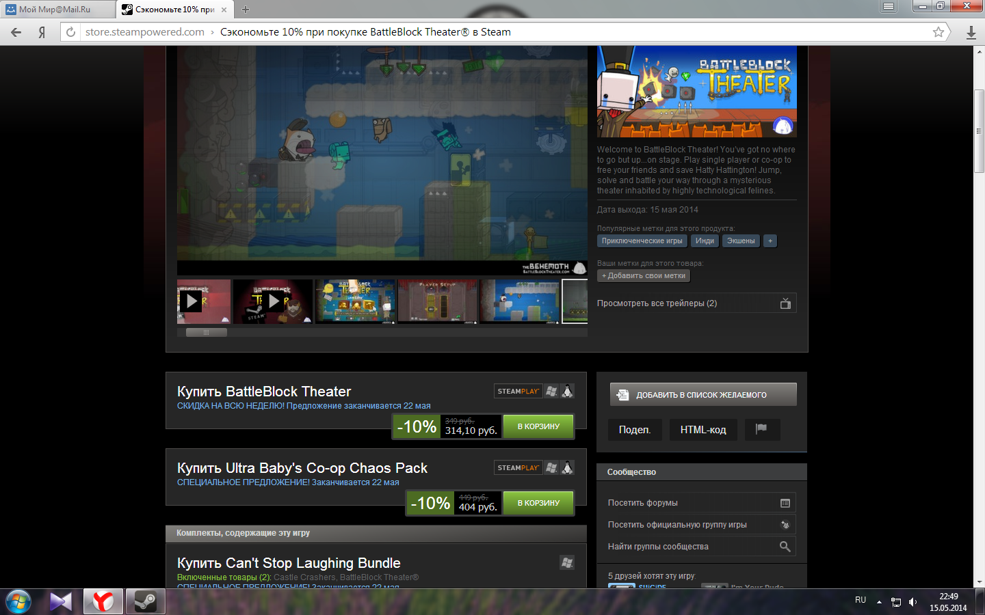
Task: Click the Сообщество section header
Action: click(702, 472)
